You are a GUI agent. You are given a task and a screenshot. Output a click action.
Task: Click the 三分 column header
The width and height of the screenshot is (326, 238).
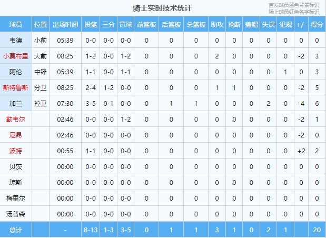tap(108, 25)
